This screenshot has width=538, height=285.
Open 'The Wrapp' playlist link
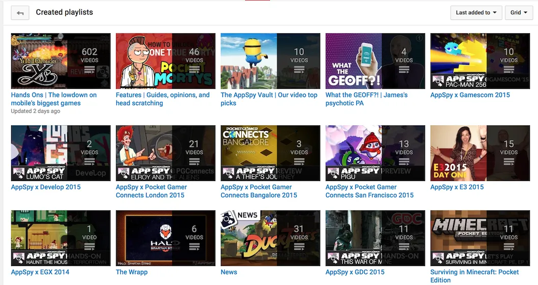click(131, 272)
